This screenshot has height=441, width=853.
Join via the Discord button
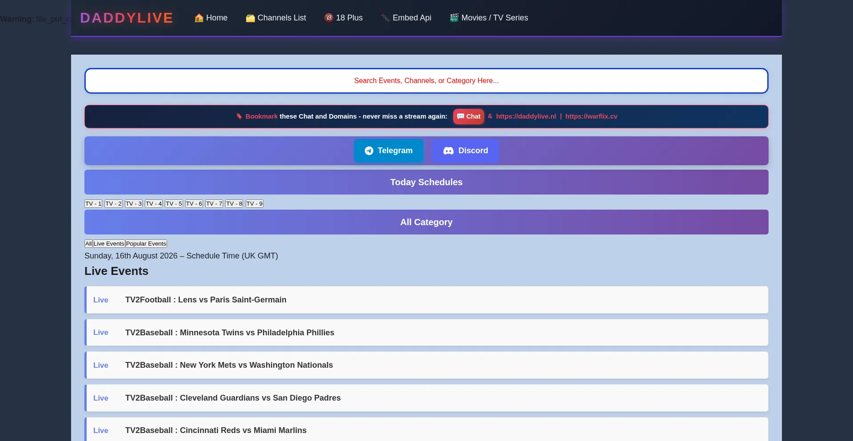(x=466, y=151)
